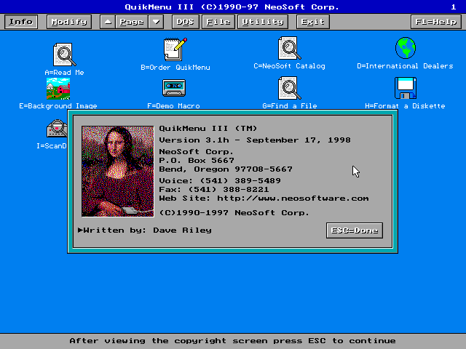
Task: Click the 'Version 3.1h - September 17, 1998' text
Action: (x=255, y=140)
